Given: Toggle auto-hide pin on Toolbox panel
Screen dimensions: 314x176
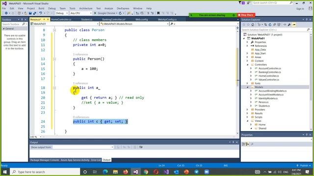Looking at the screenshot, I should point(22,20).
